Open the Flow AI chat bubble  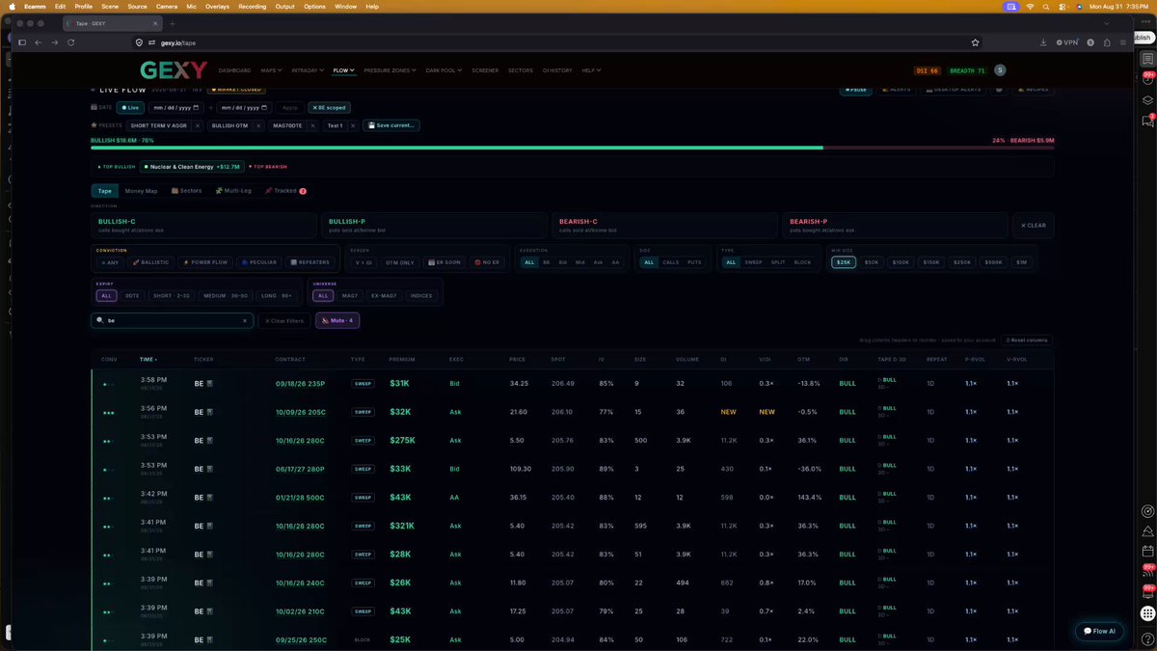click(x=1099, y=631)
